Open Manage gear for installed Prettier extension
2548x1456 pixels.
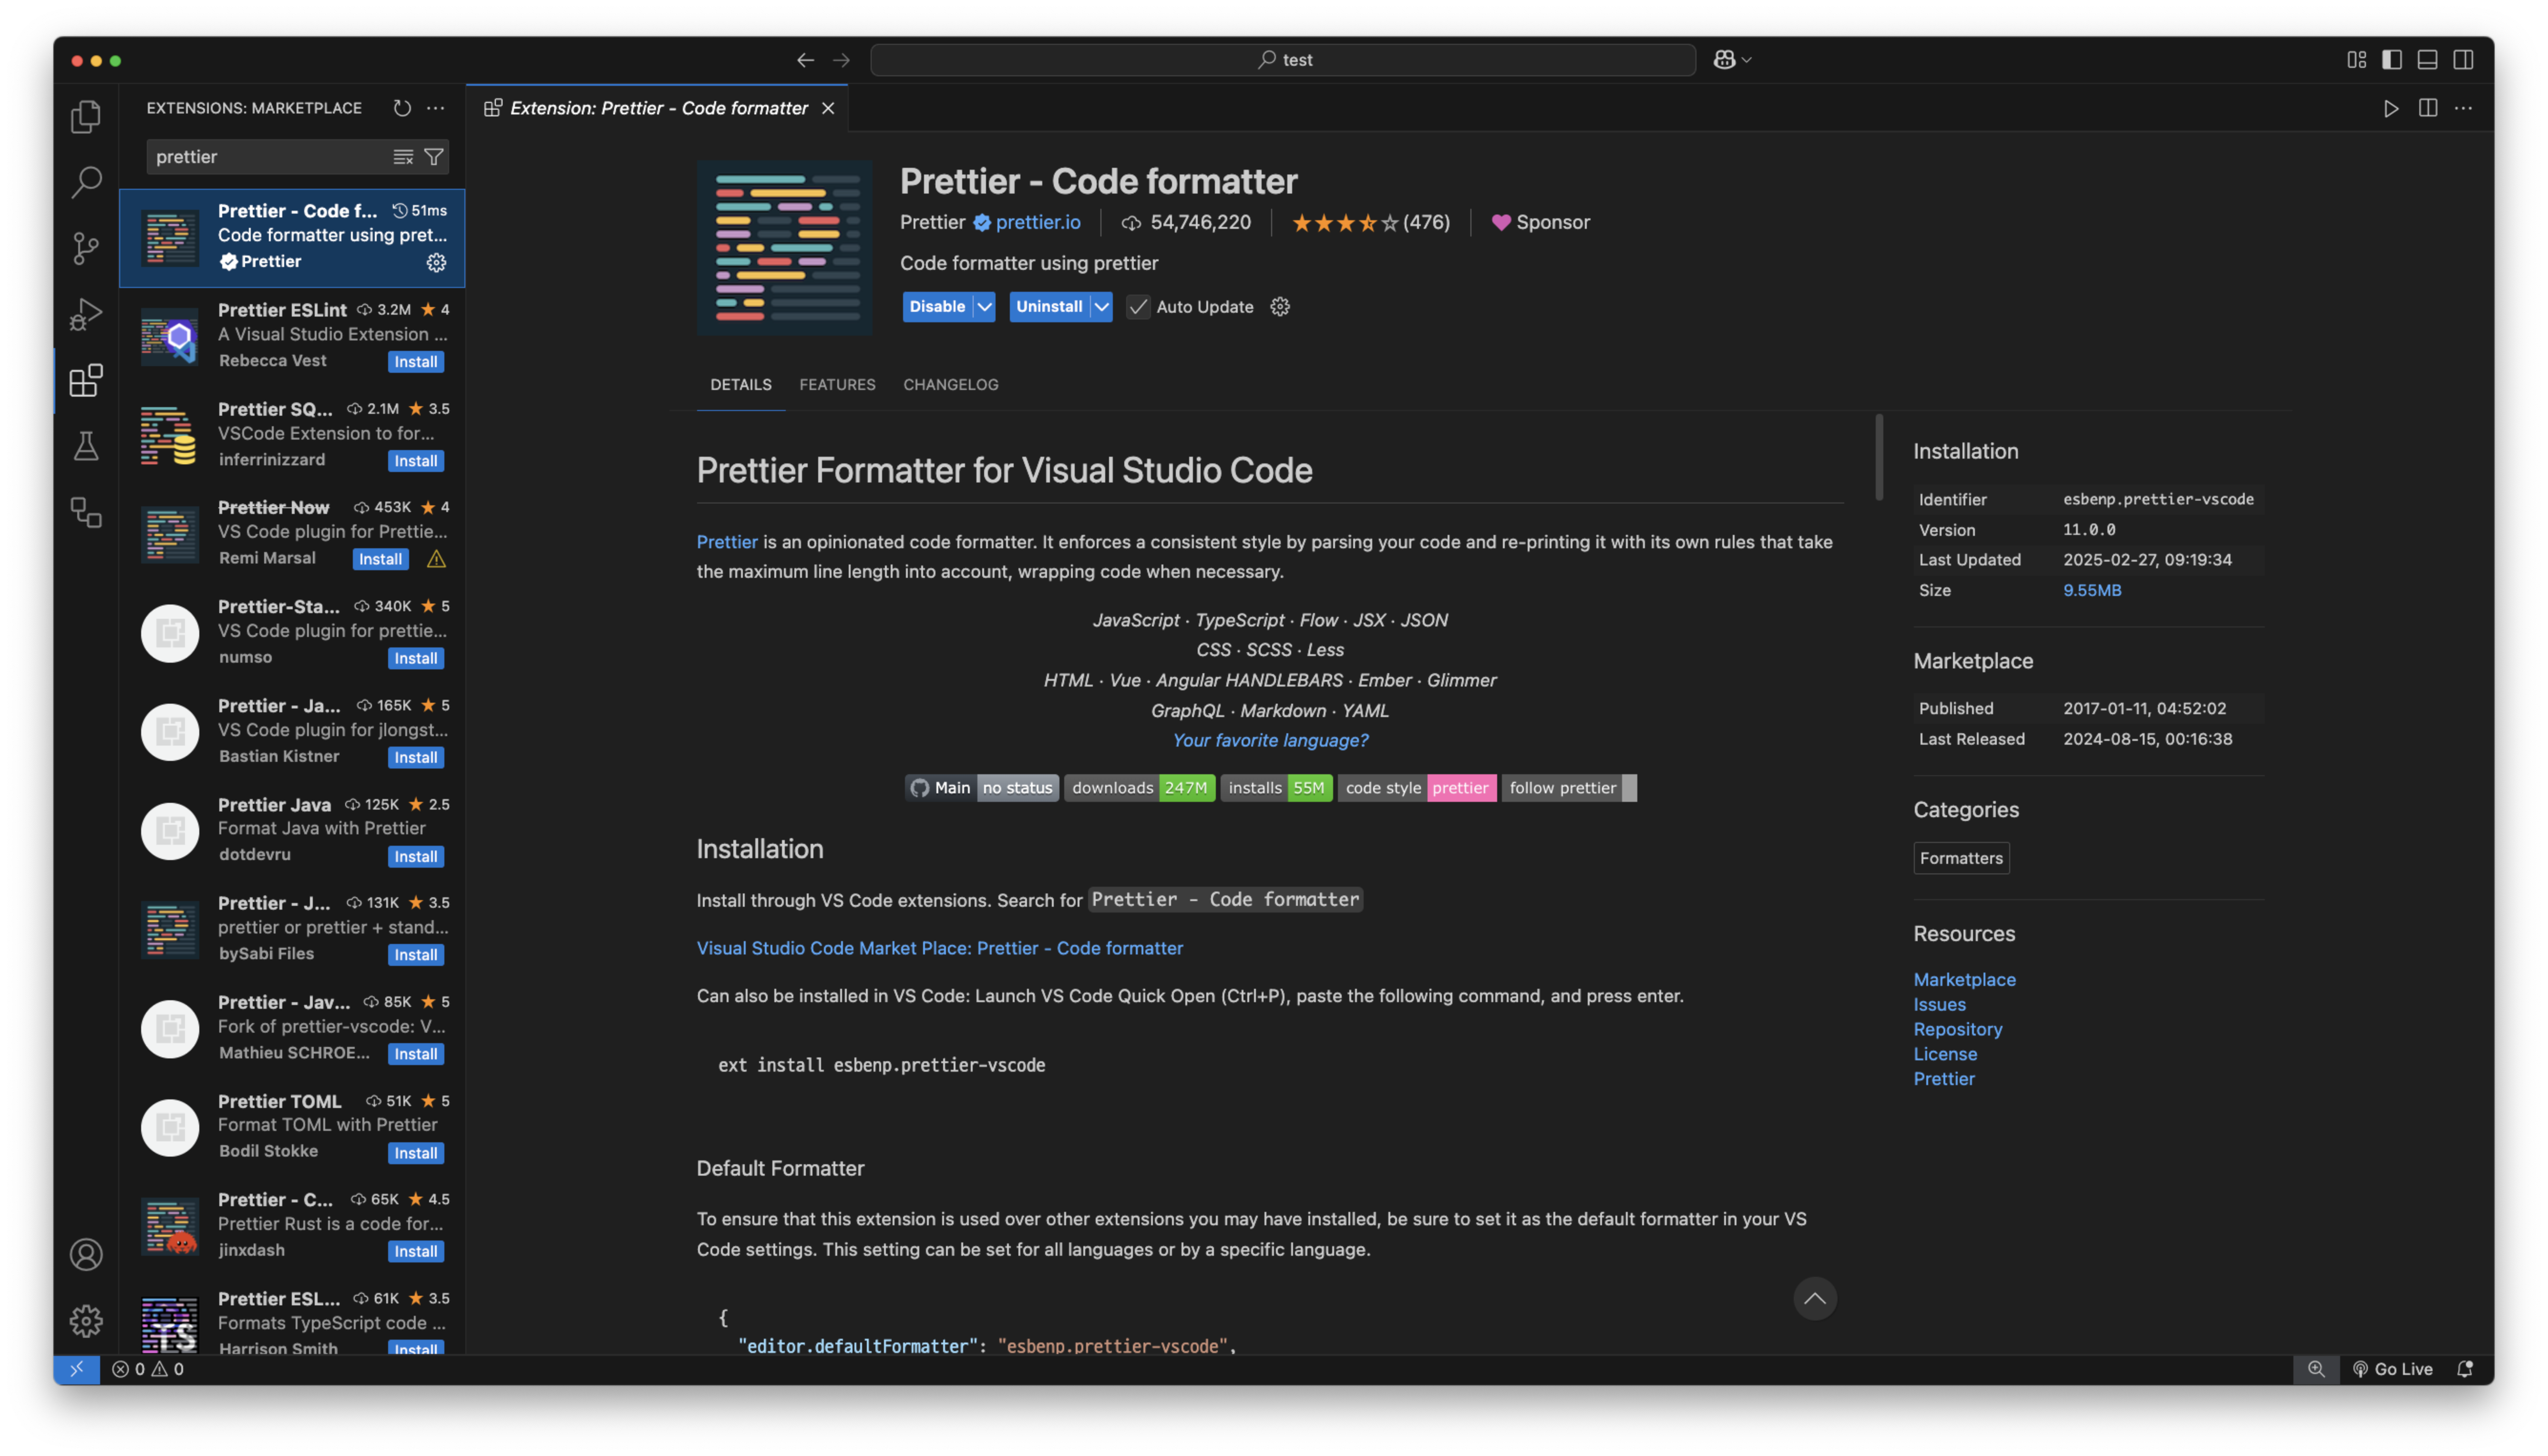(436, 262)
